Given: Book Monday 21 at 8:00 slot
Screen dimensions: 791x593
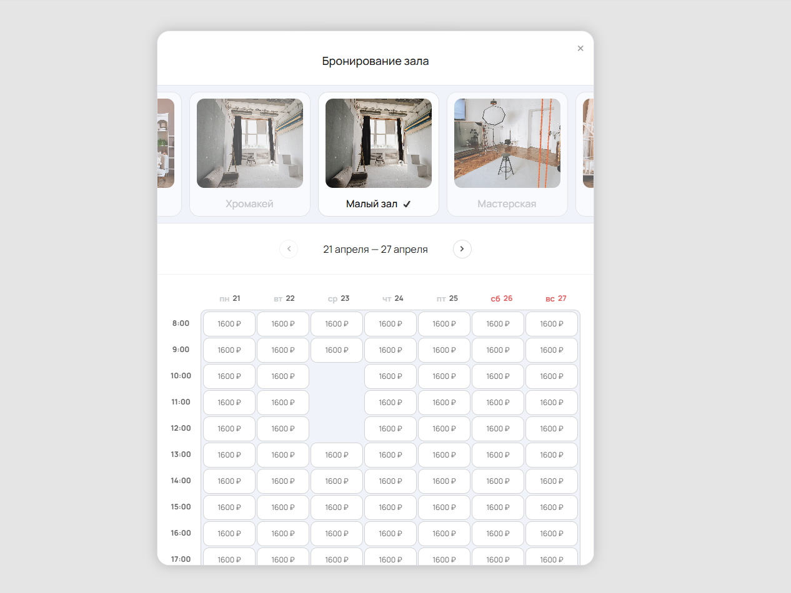Looking at the screenshot, I should [x=229, y=324].
